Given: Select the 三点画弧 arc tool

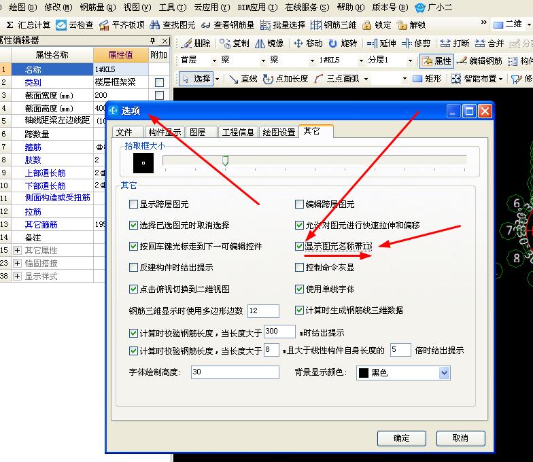Looking at the screenshot, I should tap(337, 79).
